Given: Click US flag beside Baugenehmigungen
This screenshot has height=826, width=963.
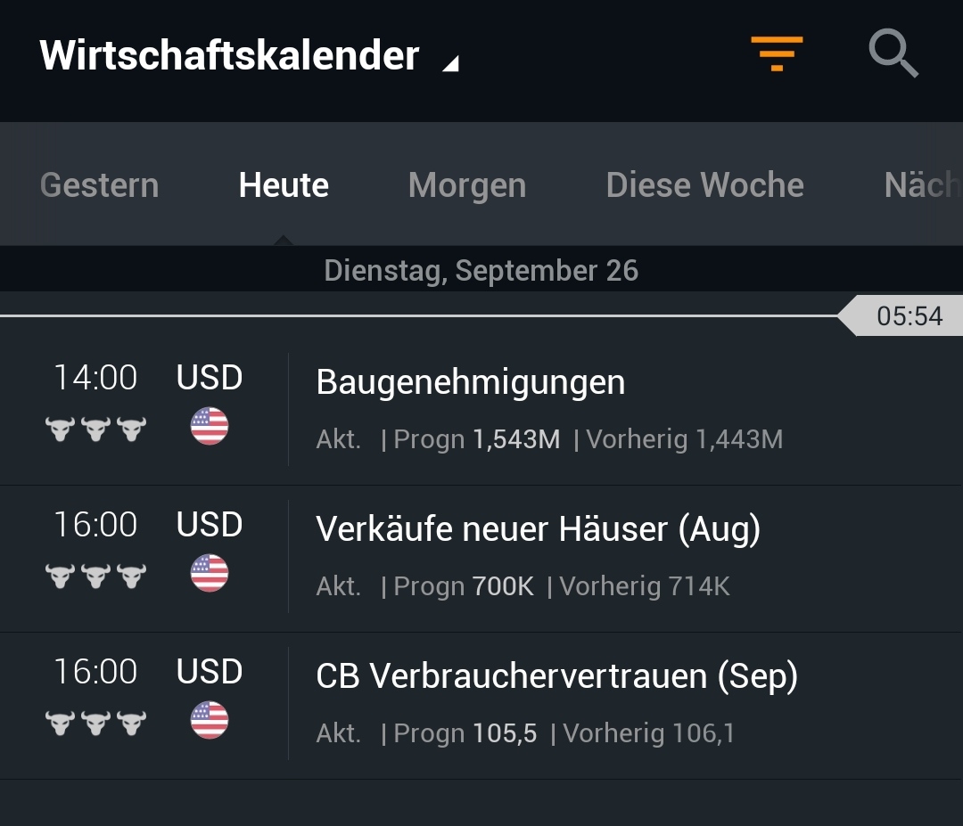Looking at the screenshot, I should (x=210, y=426).
